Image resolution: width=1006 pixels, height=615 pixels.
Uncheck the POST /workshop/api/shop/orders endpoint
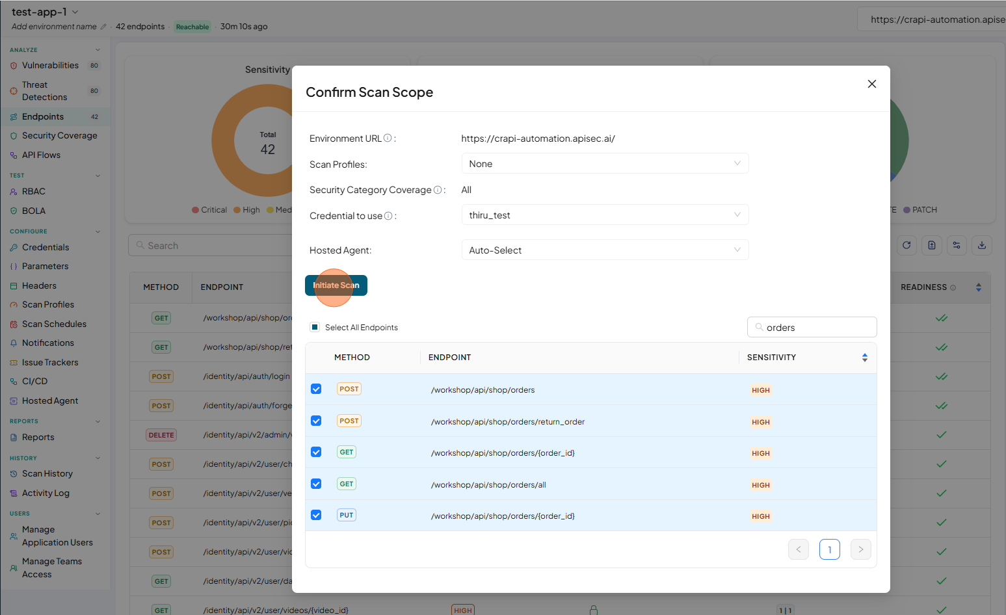click(x=316, y=389)
